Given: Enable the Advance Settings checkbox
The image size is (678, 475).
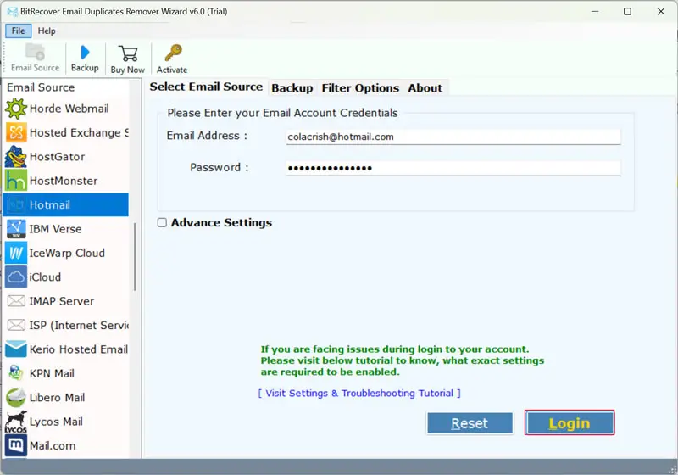Looking at the screenshot, I should coord(162,223).
